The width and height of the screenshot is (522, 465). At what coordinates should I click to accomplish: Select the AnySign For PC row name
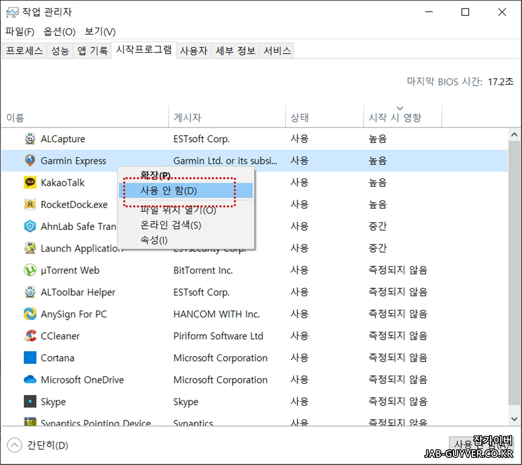(74, 314)
